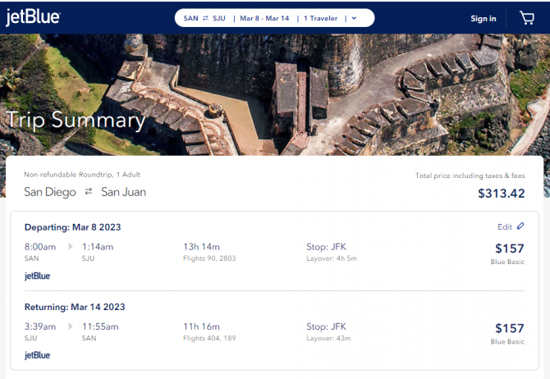Image resolution: width=550 pixels, height=379 pixels.
Task: Open the 1 Traveler selector
Action: click(321, 18)
